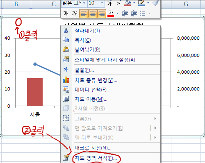Click the 8,000,000 secondary axis label

(188, 38)
